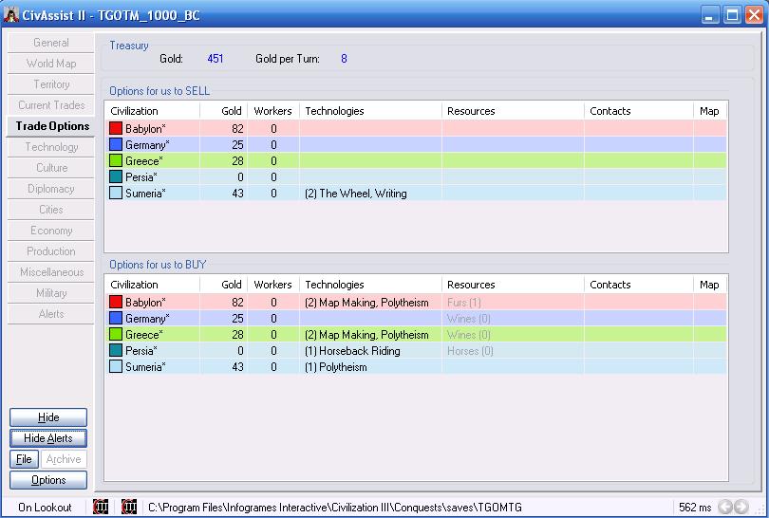Click Resources column header in BUY list
The image size is (769, 518).
(x=513, y=285)
